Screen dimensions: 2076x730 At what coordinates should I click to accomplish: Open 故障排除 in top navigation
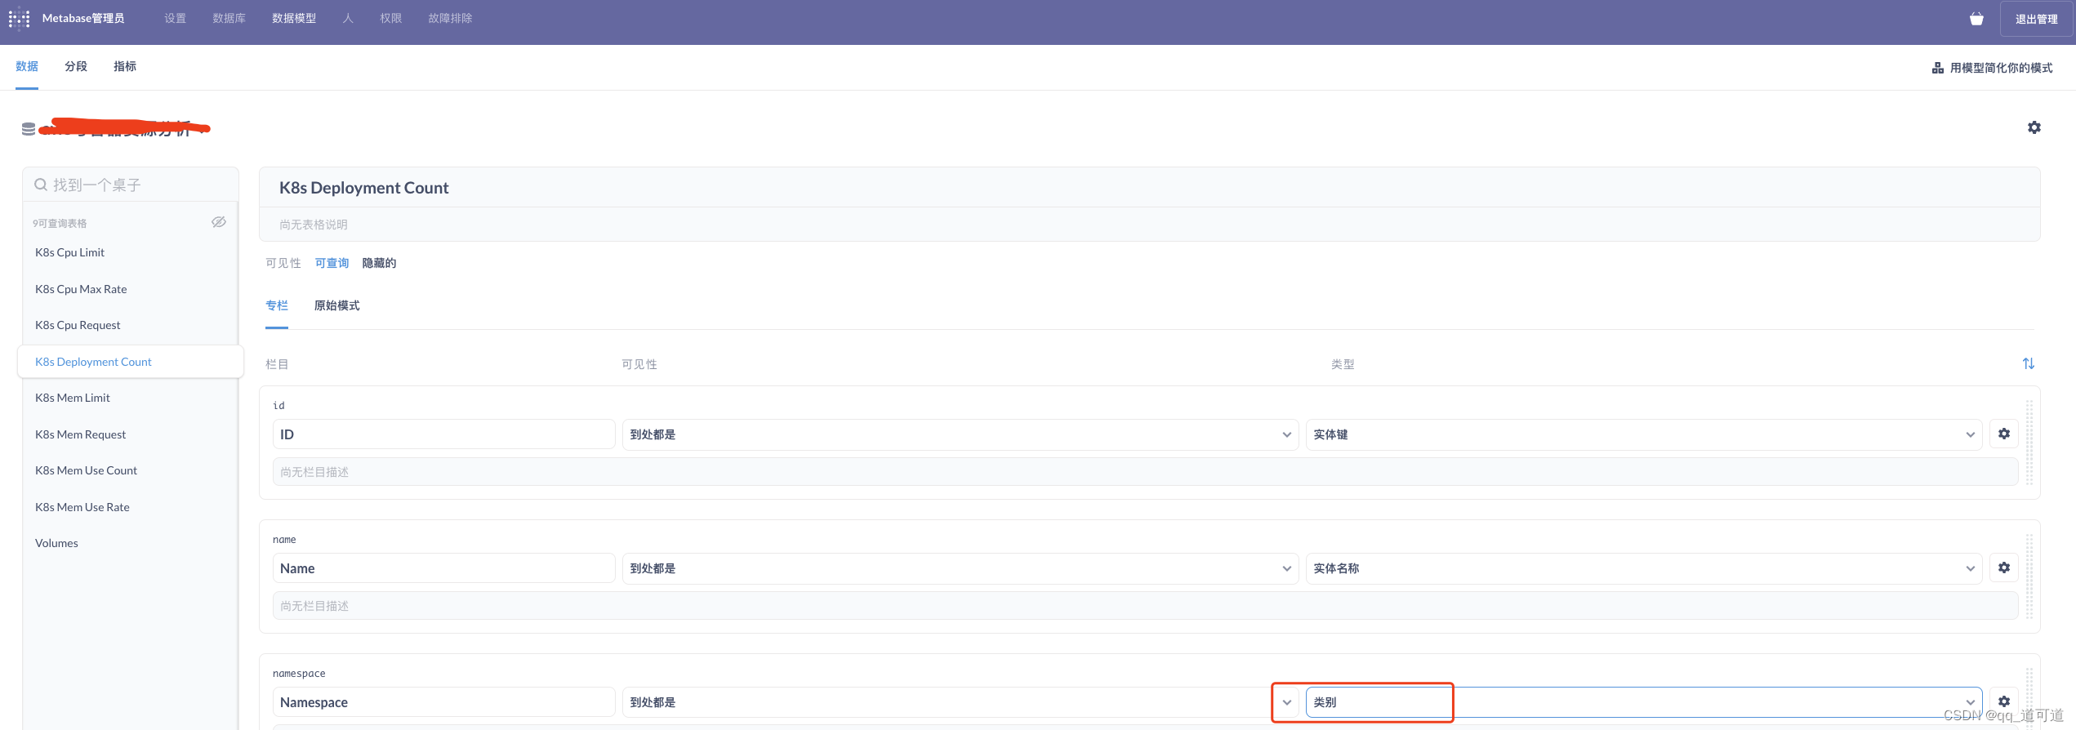(451, 18)
